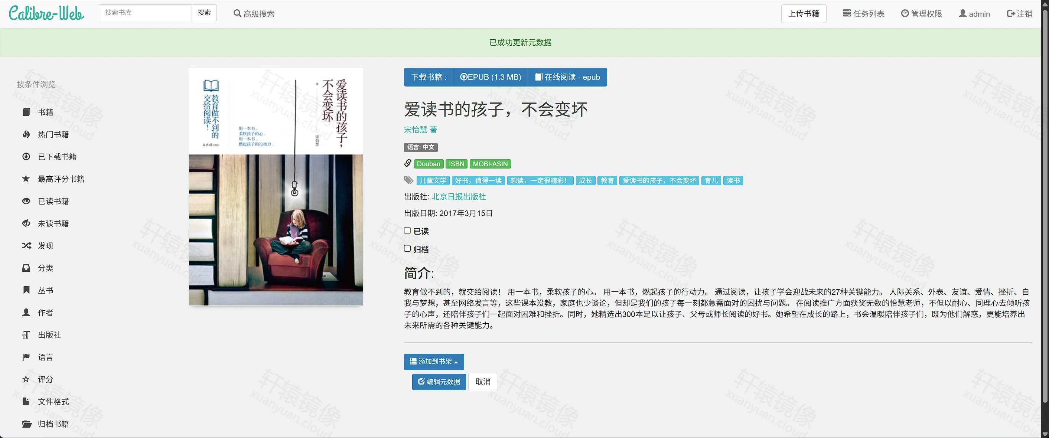1049x438 pixels.
Task: Click the download icon beside 已下载书籍
Action: pyautogui.click(x=26, y=156)
